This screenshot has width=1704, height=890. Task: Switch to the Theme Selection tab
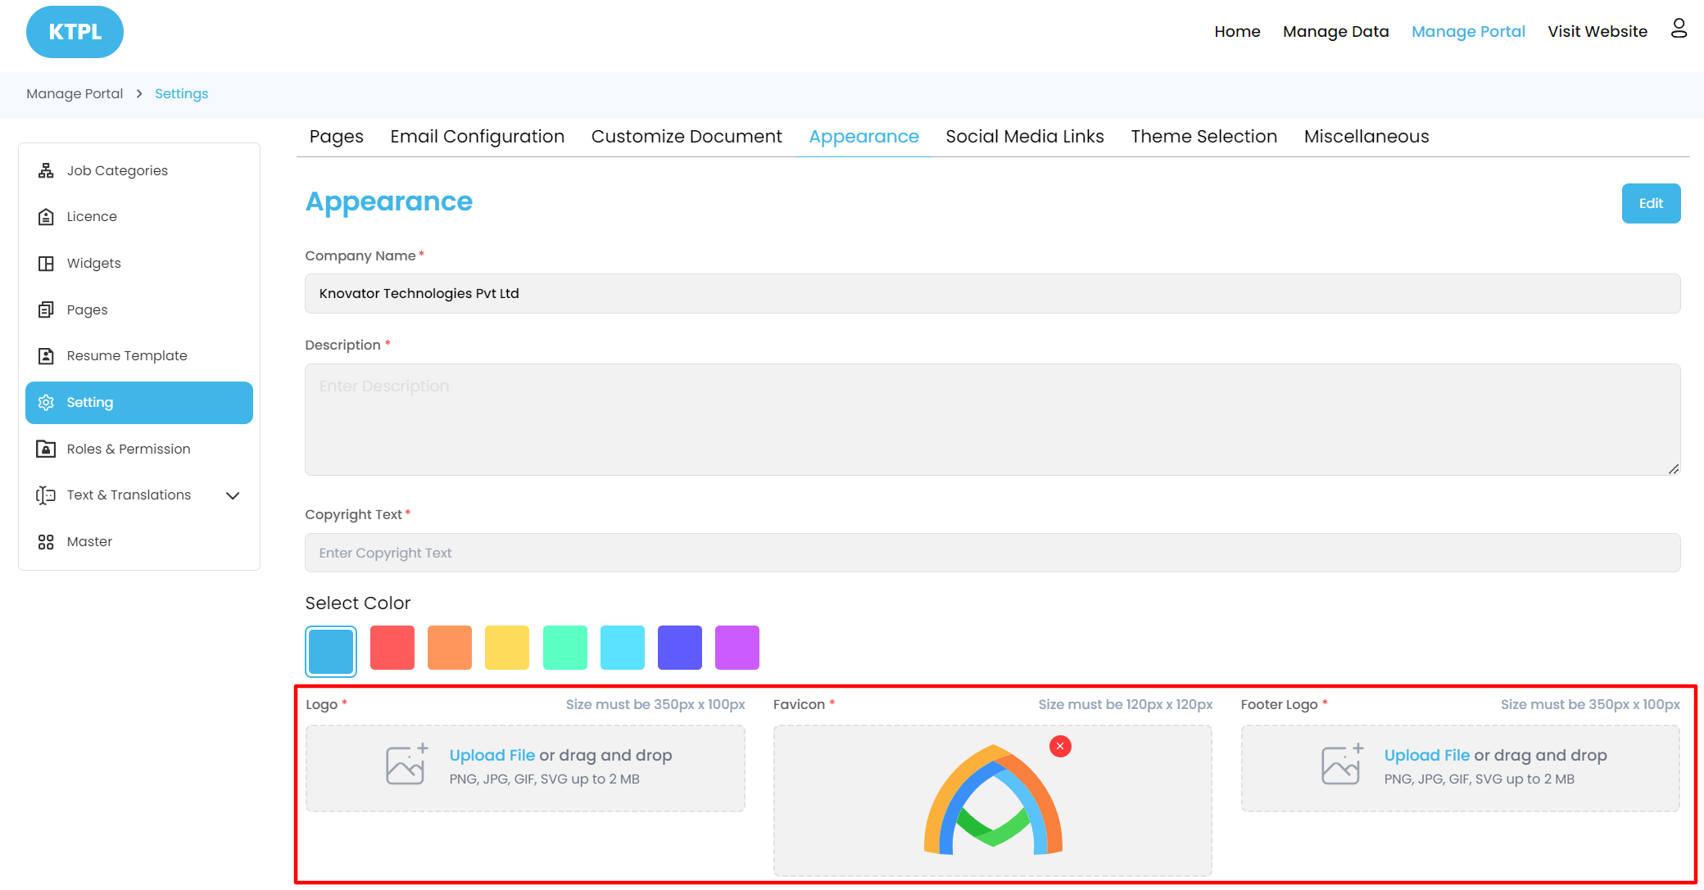(x=1203, y=137)
